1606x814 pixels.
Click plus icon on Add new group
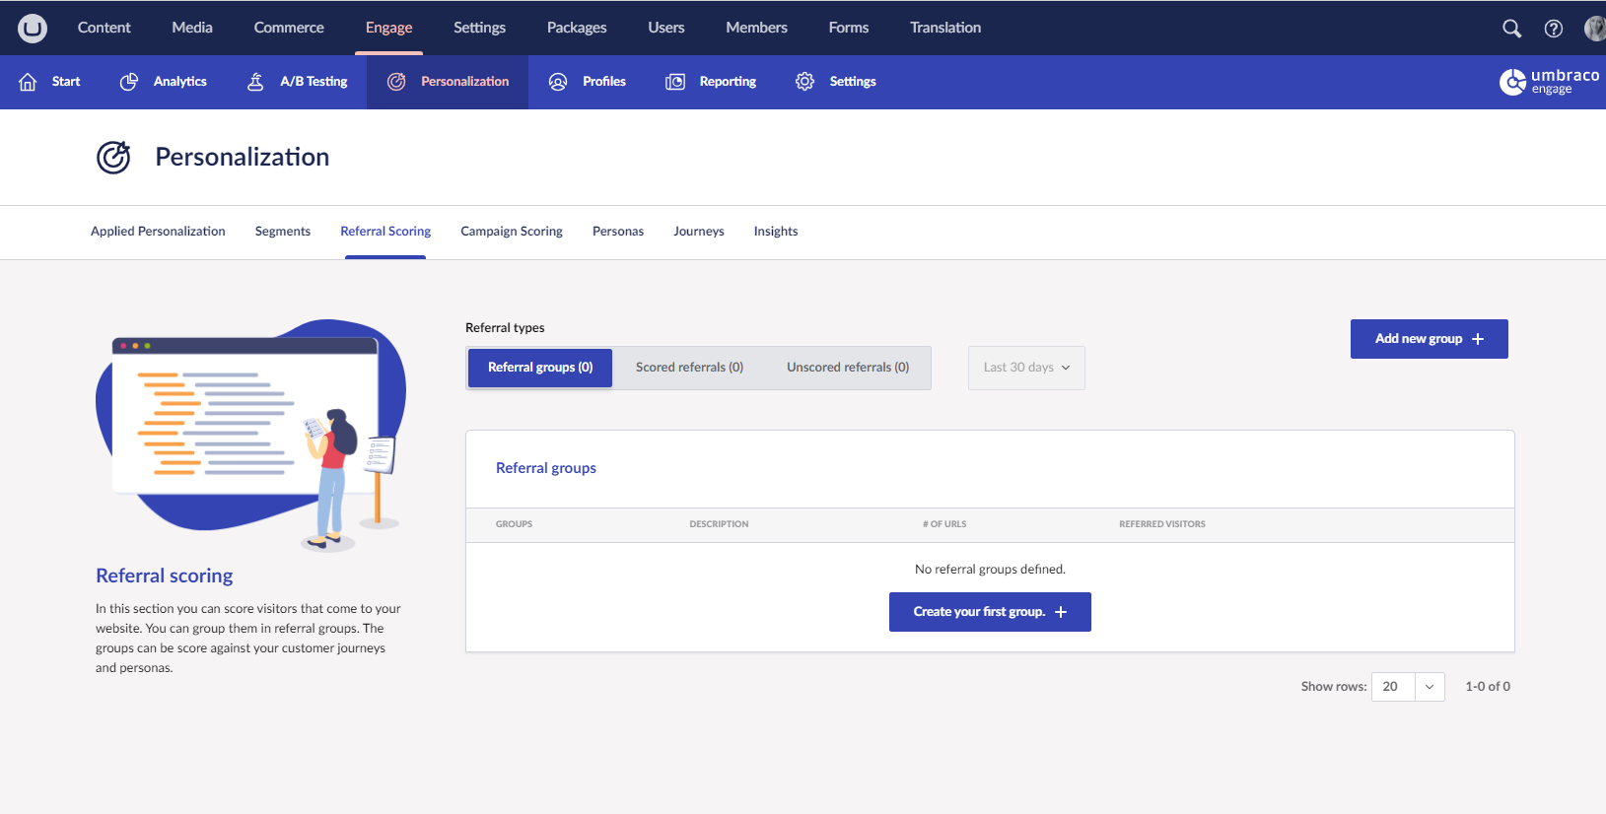click(1478, 339)
